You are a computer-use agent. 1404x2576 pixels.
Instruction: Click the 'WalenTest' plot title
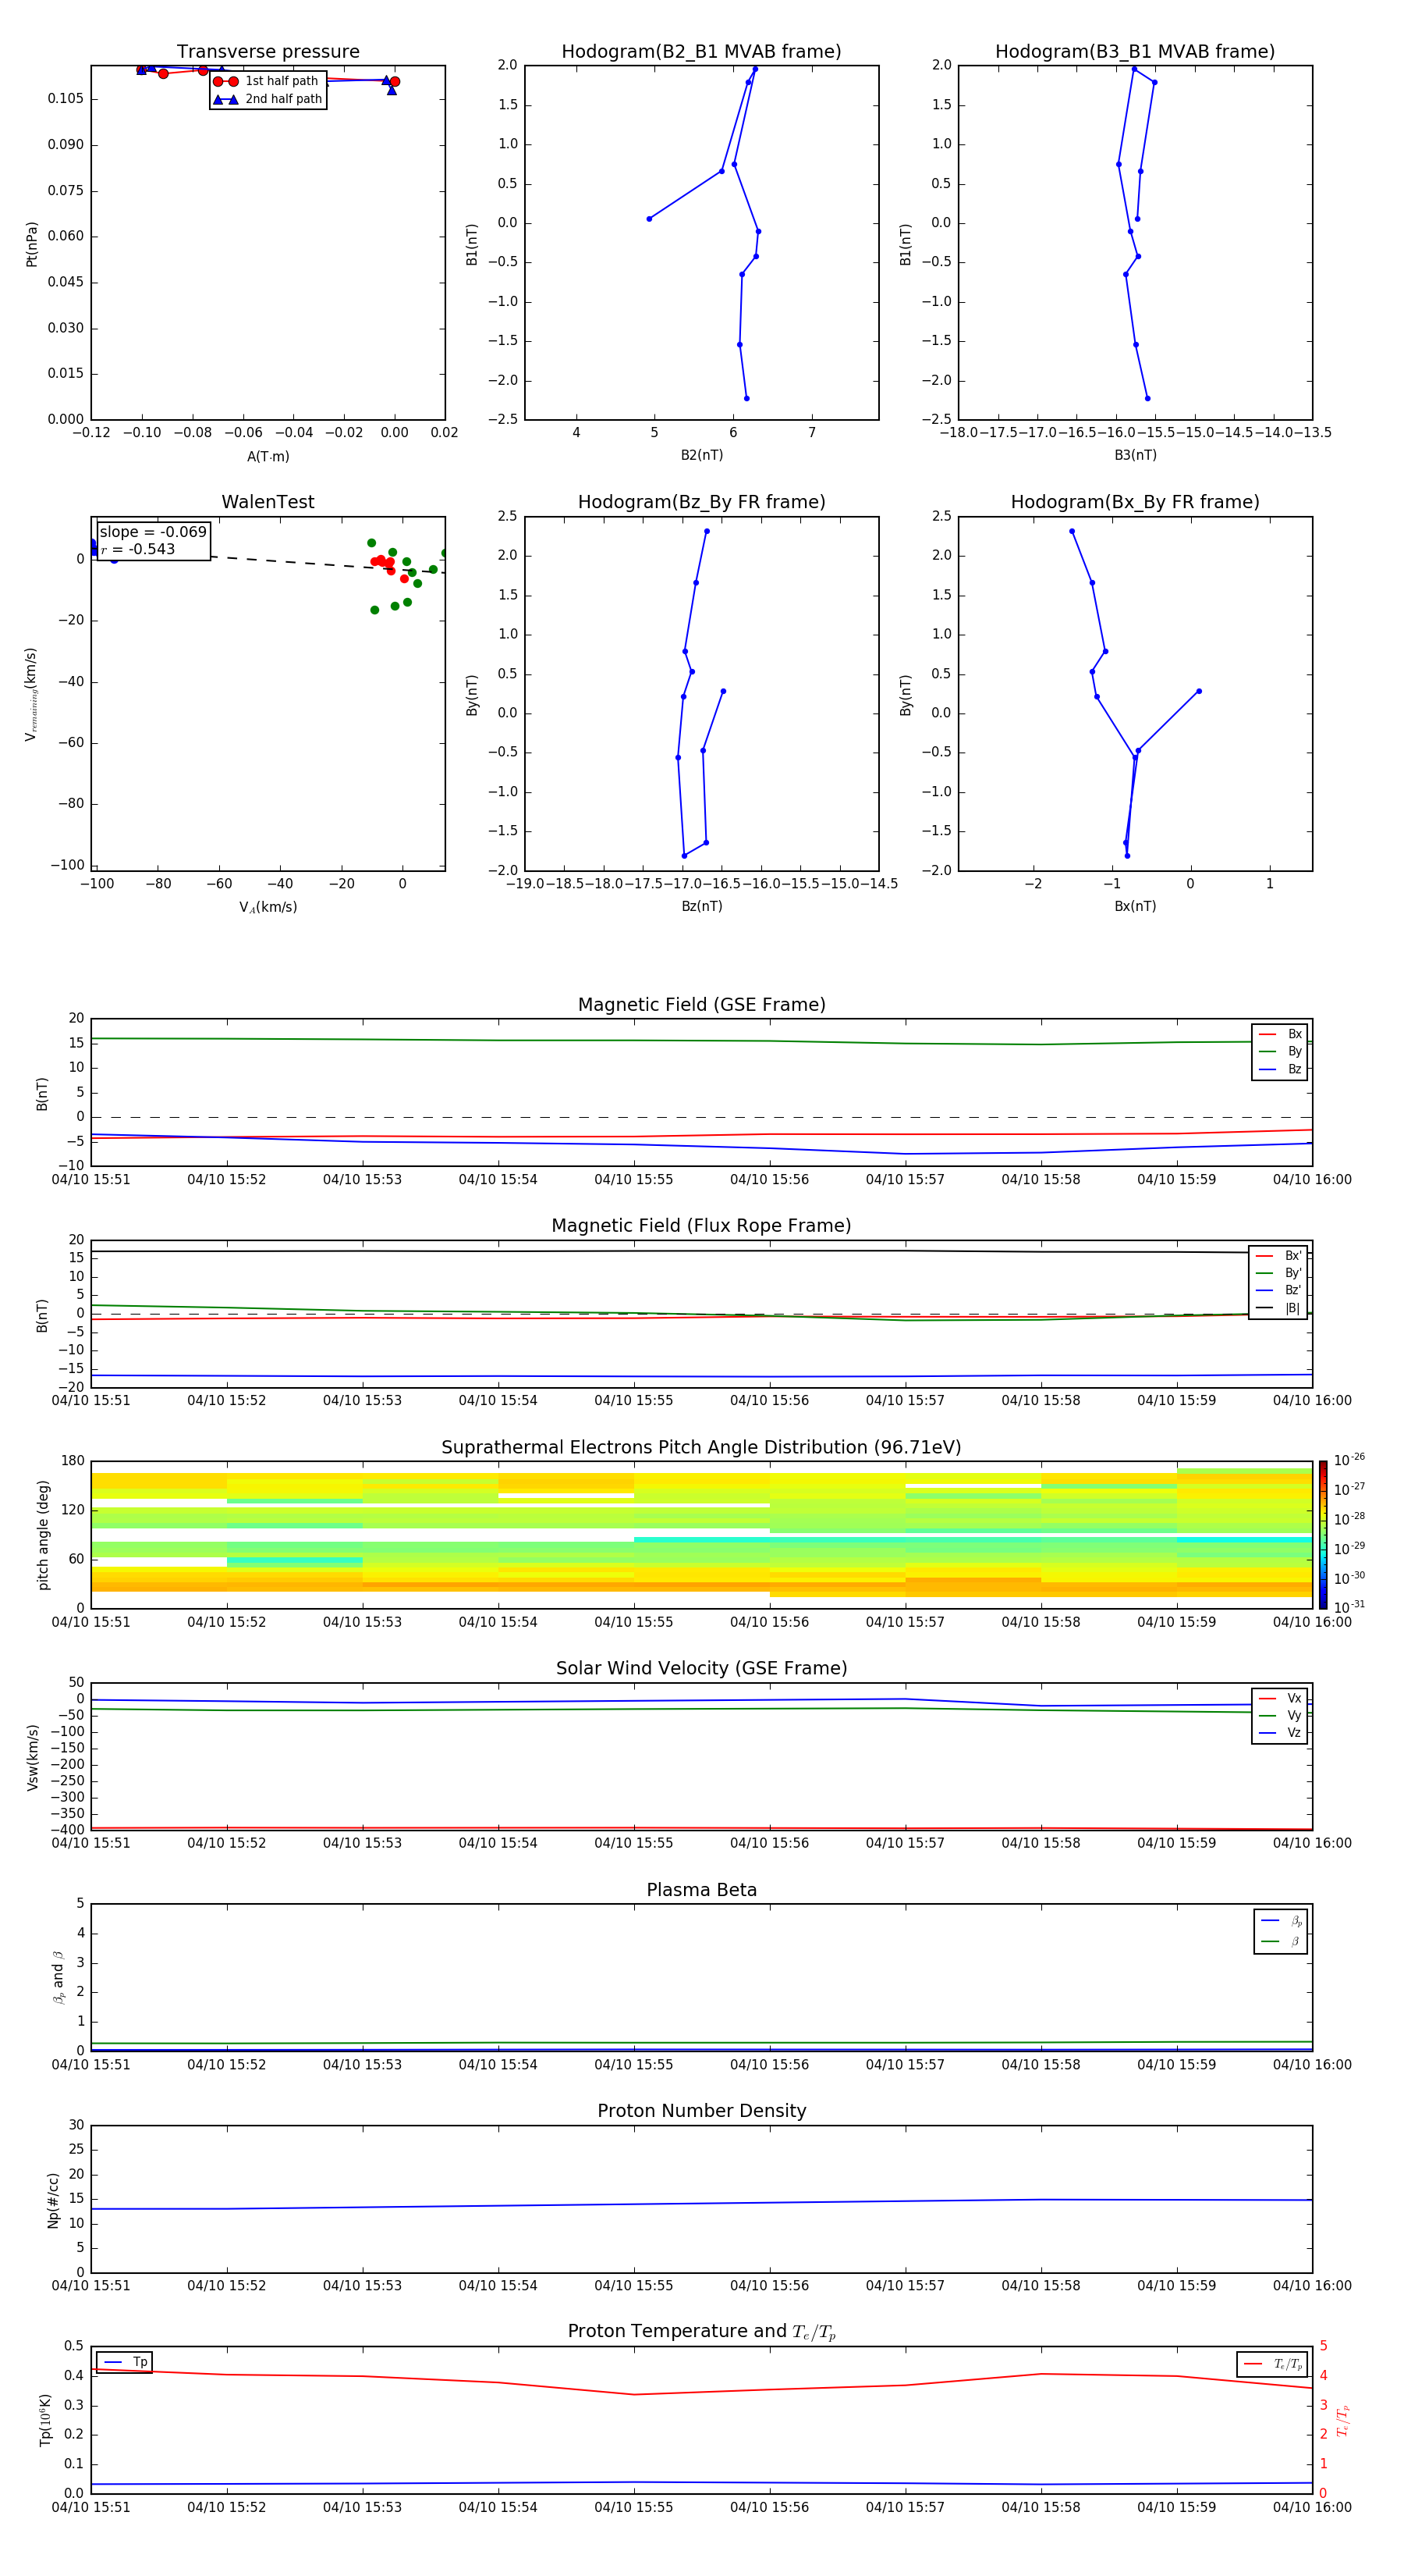(x=268, y=502)
